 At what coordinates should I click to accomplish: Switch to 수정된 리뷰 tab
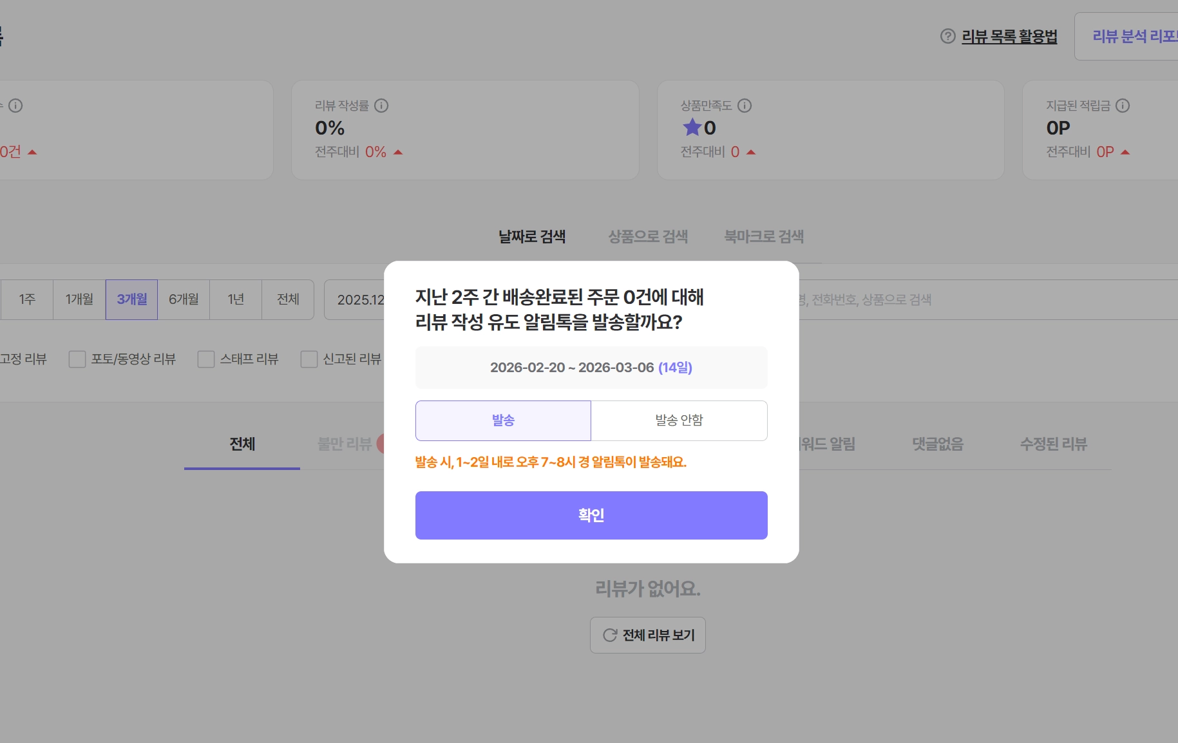click(1053, 444)
